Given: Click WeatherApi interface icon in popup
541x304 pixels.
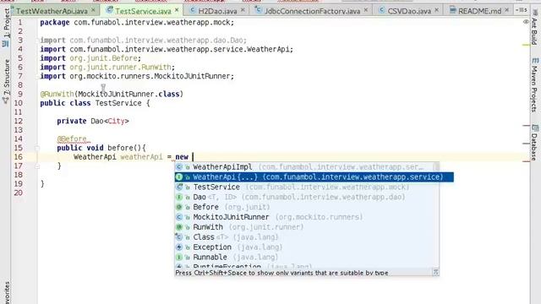Looking at the screenshot, I should [179, 177].
